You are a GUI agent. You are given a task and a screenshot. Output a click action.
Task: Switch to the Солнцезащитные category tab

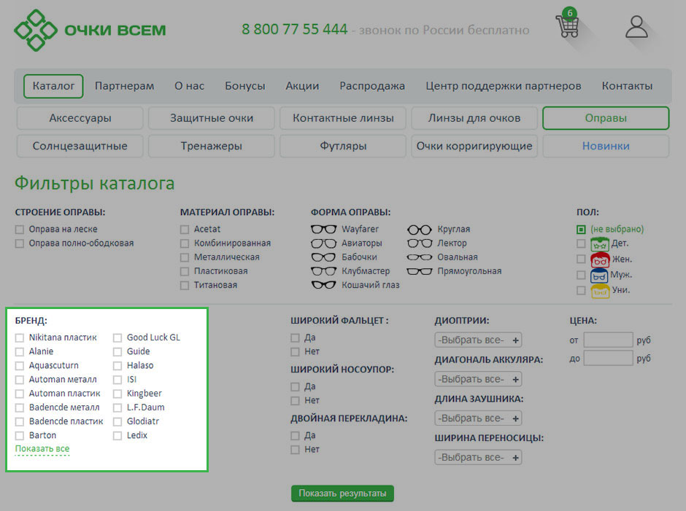pos(80,146)
